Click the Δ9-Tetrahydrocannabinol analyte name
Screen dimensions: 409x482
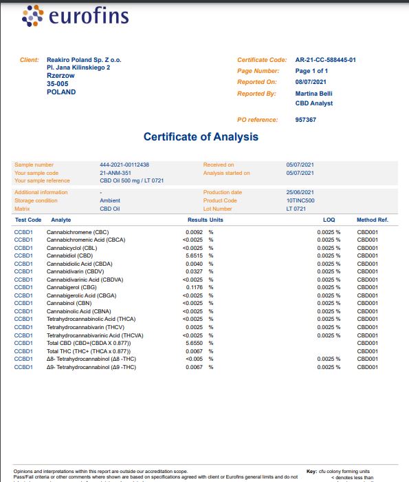point(91,367)
